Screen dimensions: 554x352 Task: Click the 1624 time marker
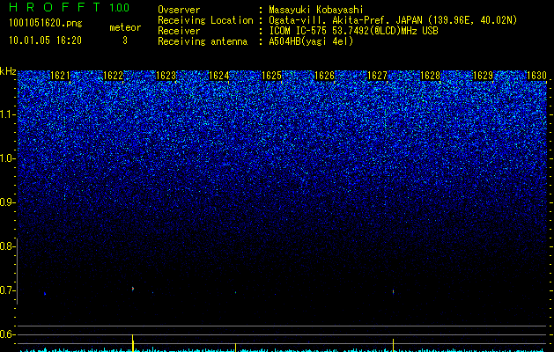pos(218,75)
